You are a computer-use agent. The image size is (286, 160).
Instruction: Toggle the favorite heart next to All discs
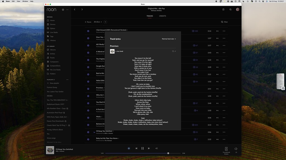click(105, 22)
